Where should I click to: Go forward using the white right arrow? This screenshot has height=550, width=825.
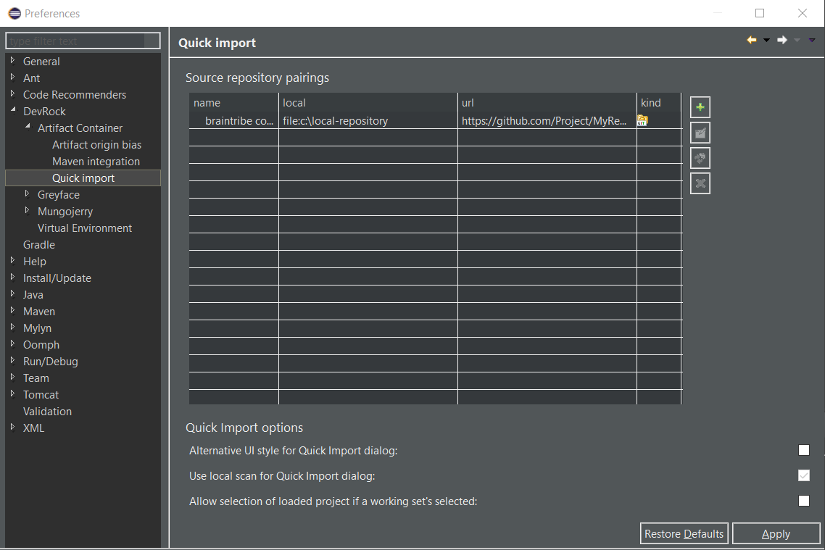782,40
